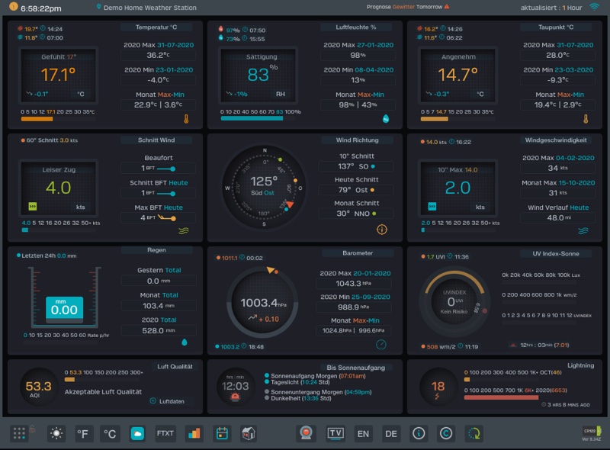610x450 pixels.
Task: Click the thermometer icon in Temperatur panel
Action: pyautogui.click(x=186, y=119)
